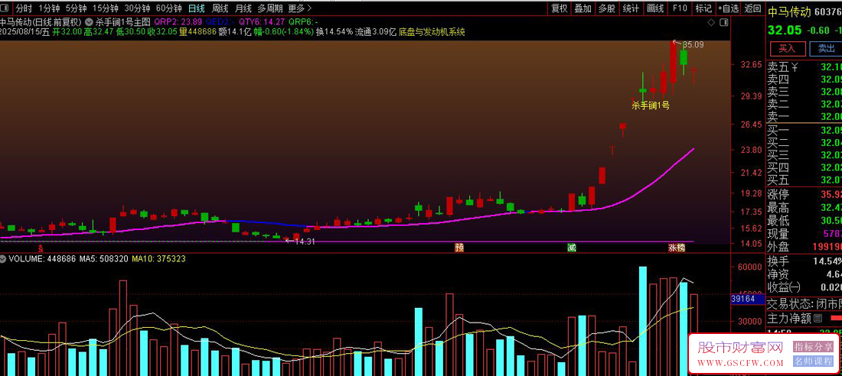The image size is (842, 376).
Task: Click the blue 卖出 sell button
Action: click(827, 49)
